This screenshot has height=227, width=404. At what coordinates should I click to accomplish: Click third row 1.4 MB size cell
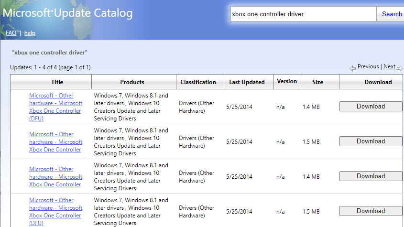pos(311,177)
